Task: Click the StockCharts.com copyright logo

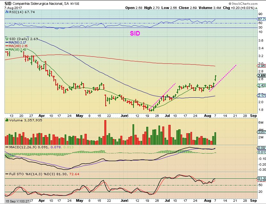Action: (243, 4)
